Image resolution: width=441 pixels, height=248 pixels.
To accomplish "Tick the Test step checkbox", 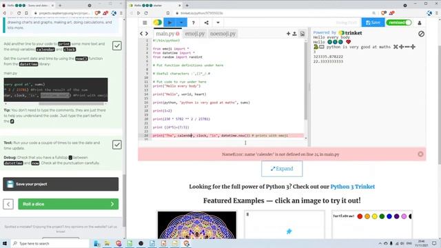I will (x=116, y=145).
